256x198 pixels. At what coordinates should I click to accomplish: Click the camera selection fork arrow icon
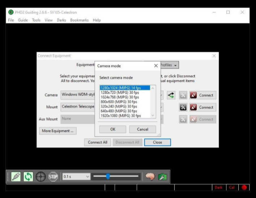click(x=171, y=95)
